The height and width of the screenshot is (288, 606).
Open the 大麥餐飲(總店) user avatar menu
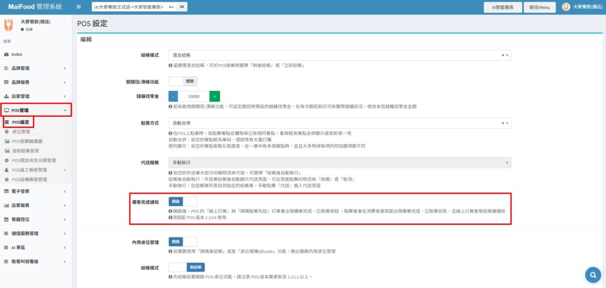coord(582,7)
